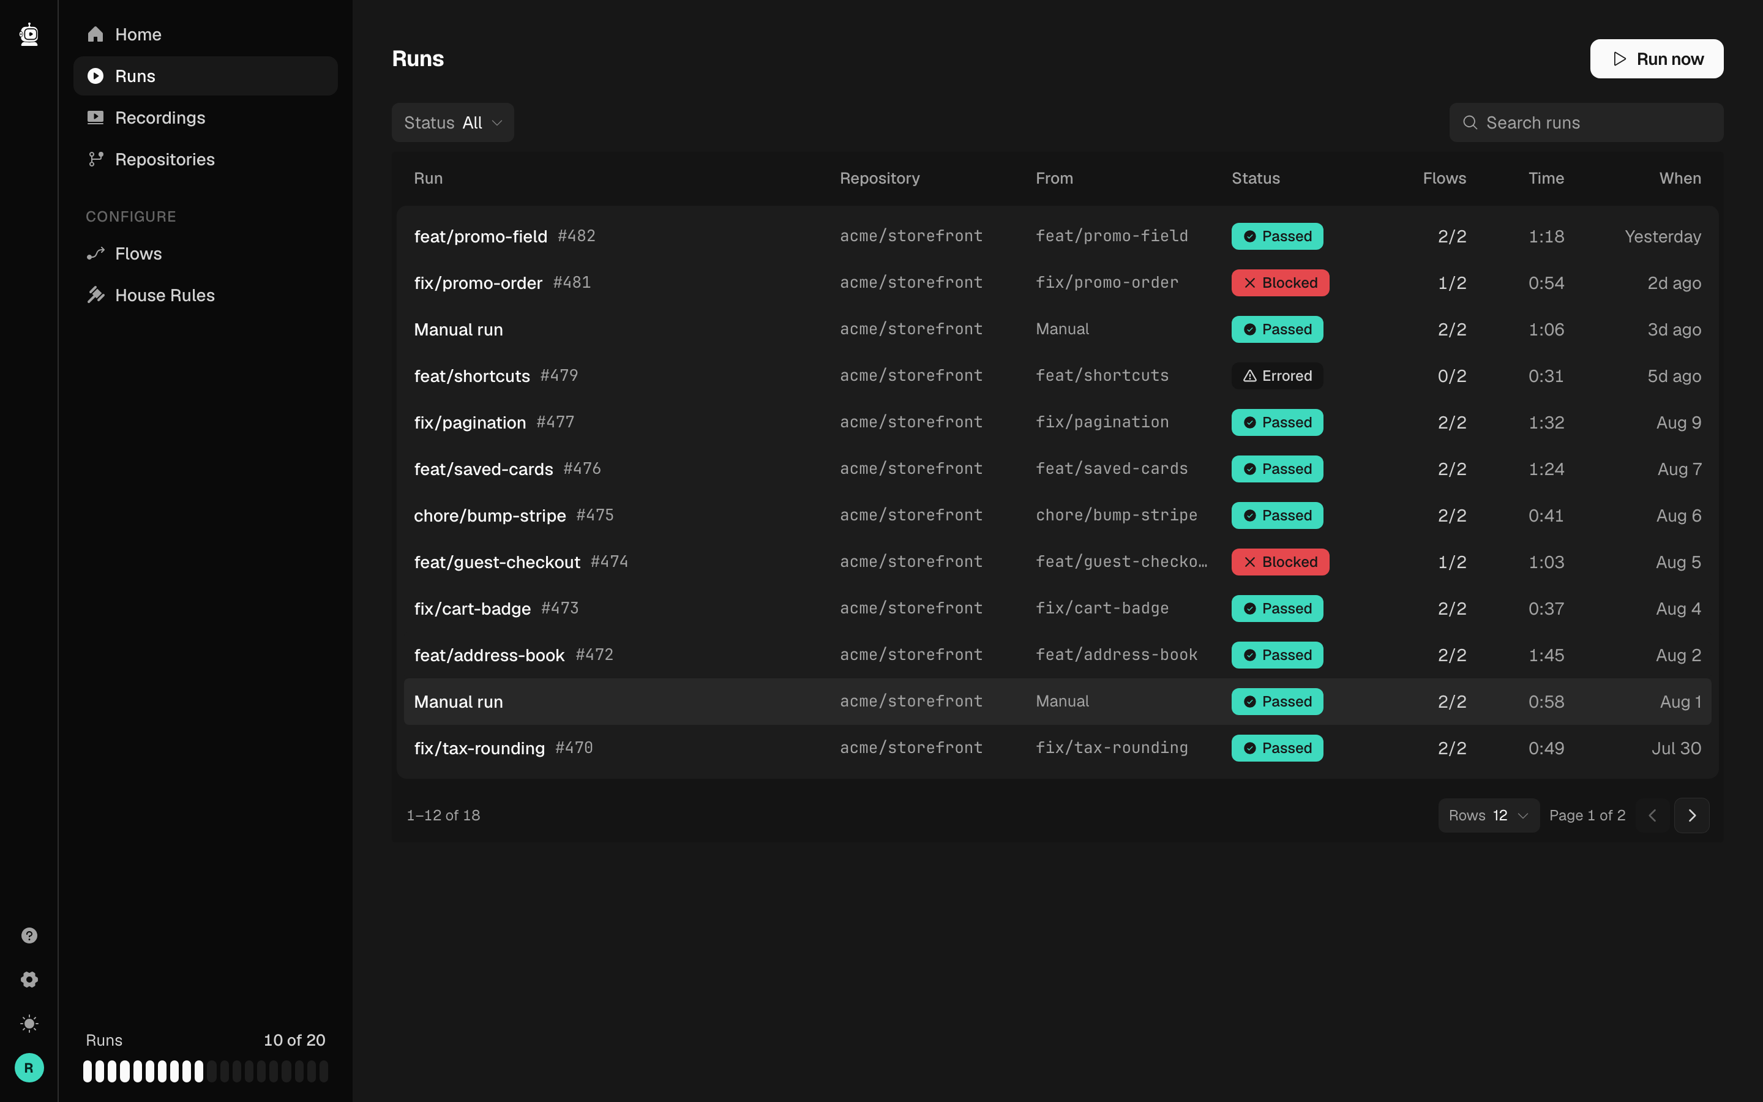
Task: Open the Manual run from 3d ago
Action: click(1057, 329)
